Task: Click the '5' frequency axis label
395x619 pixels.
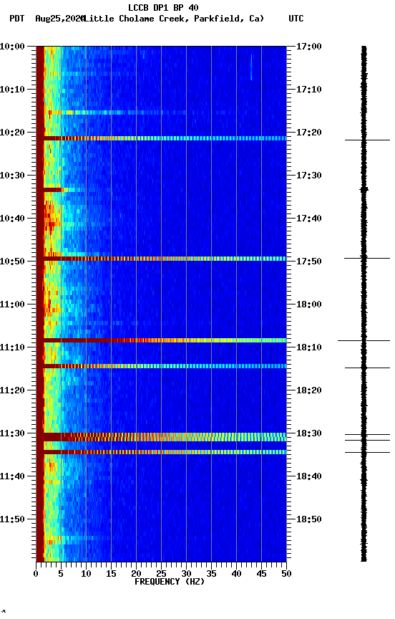Action: (x=61, y=574)
